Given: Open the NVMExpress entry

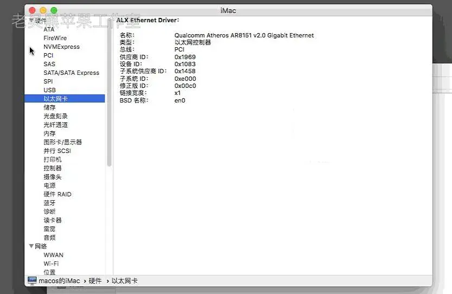Looking at the screenshot, I should click(x=61, y=47).
